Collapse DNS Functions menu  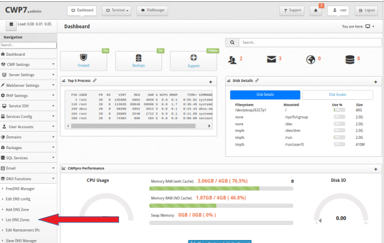click(x=28, y=178)
